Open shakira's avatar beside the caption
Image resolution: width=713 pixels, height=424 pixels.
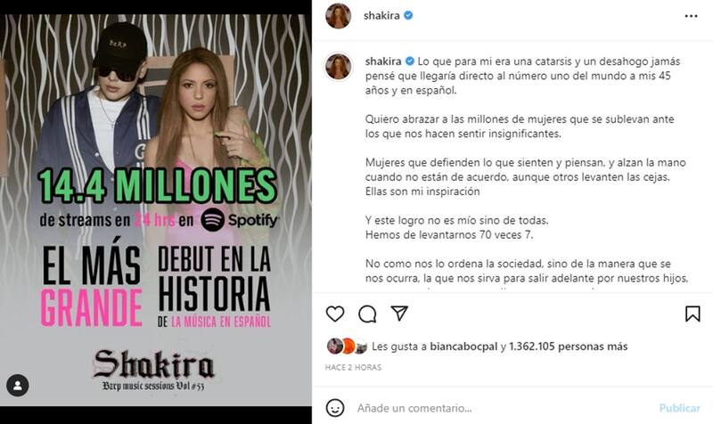coord(339,66)
